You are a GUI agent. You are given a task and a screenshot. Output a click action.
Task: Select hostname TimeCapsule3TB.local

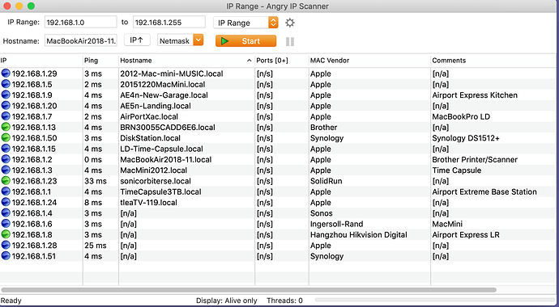160,191
